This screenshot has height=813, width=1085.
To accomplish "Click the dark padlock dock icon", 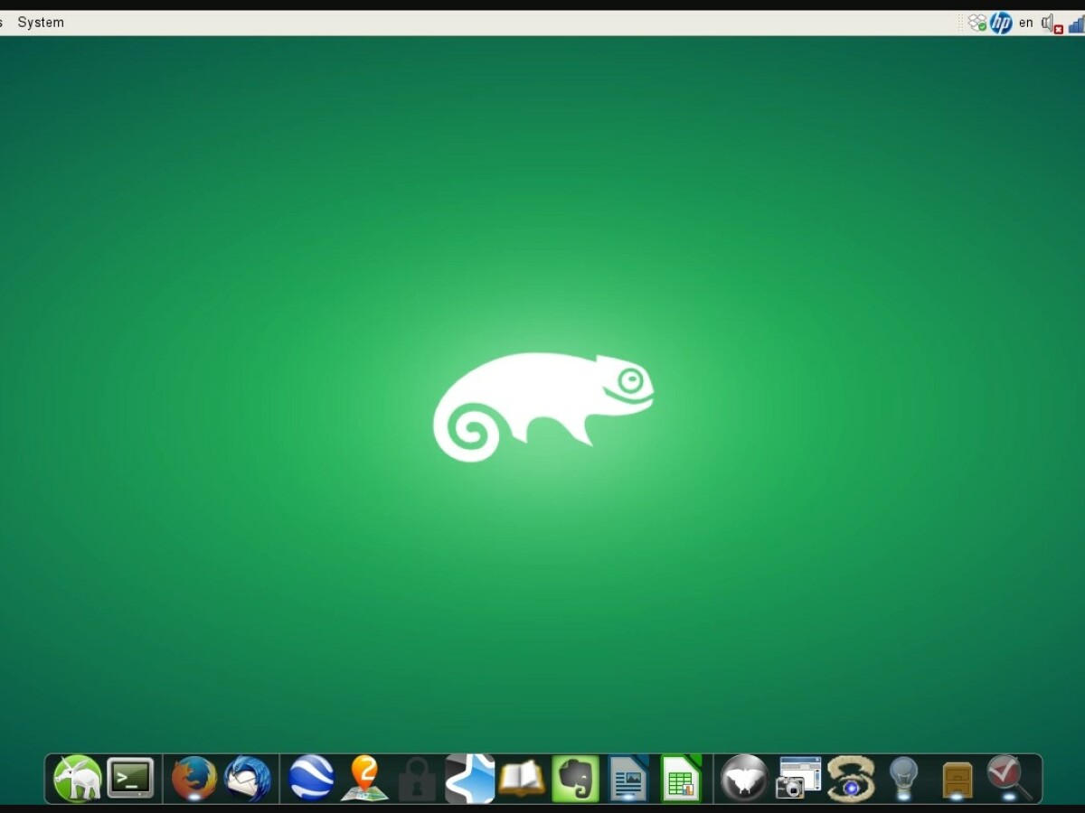I will coord(417,780).
